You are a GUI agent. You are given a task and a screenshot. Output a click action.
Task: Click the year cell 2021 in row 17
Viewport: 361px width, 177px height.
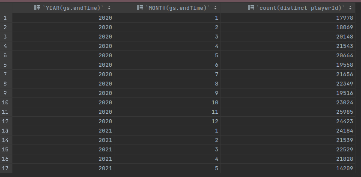click(63, 168)
